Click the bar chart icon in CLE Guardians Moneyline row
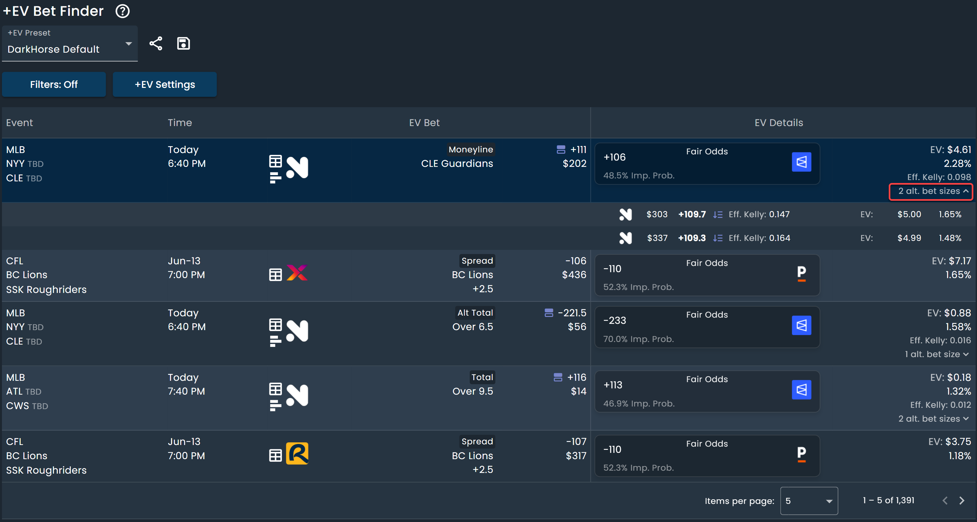 tap(275, 178)
